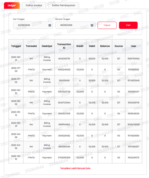
Task: Click the date cell 2026-04-08
Action: (16, 136)
